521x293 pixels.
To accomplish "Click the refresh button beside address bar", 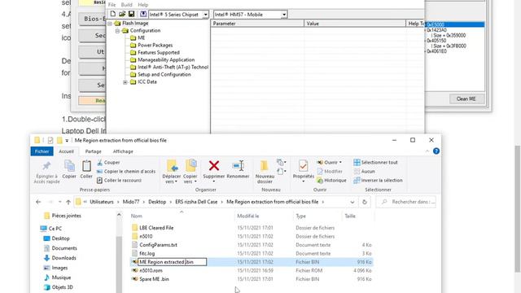I will (x=365, y=202).
